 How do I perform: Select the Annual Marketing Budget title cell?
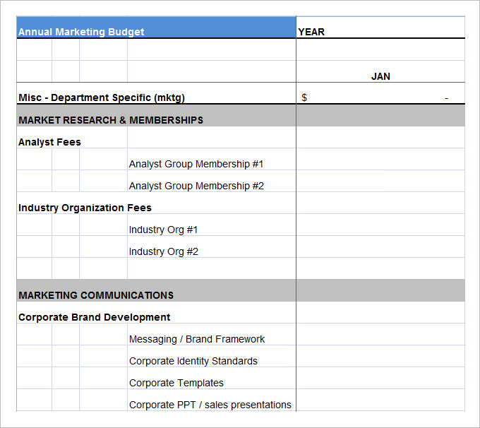pos(81,32)
